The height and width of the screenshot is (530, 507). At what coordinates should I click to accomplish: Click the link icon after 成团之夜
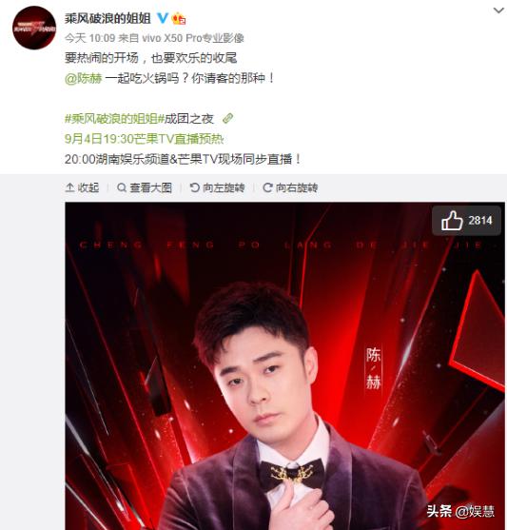[227, 118]
